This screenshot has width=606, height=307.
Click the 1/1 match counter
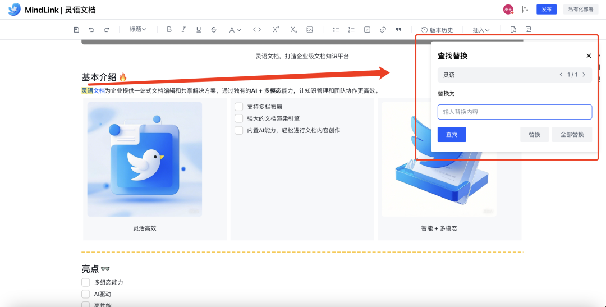click(572, 75)
